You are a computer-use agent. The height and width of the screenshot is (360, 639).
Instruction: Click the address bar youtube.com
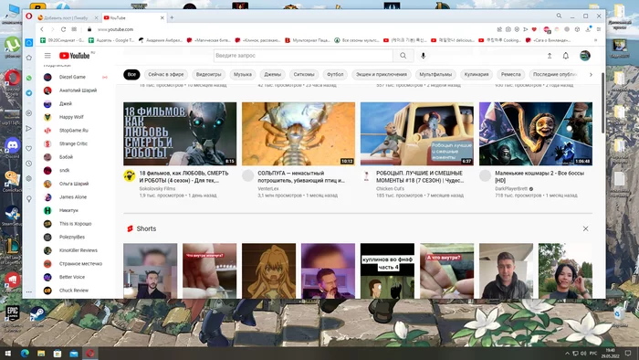click(115, 29)
